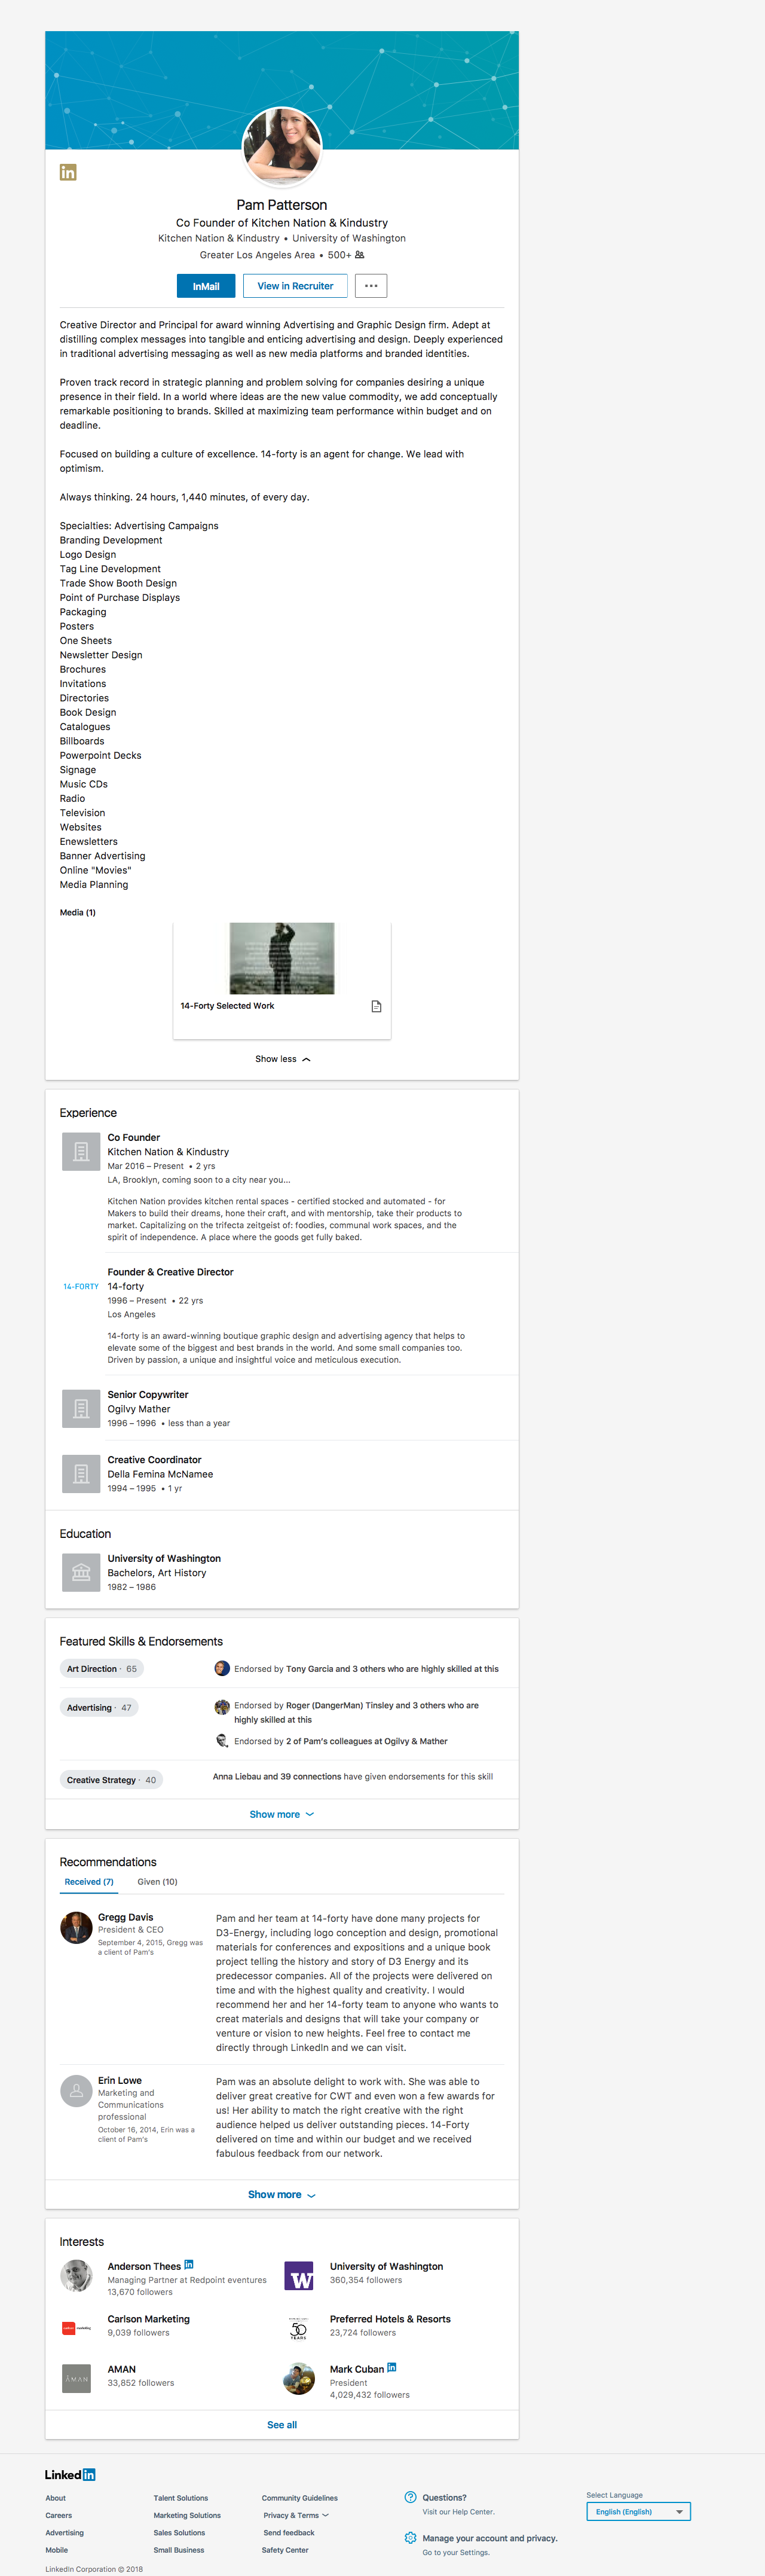Viewport: 765px width, 2576px height.
Task: Click the document icon on 14-Forty Selected Work
Action: (x=376, y=1006)
